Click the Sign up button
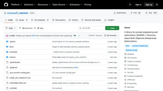This screenshot has height=91, width=163. pos(149,5)
